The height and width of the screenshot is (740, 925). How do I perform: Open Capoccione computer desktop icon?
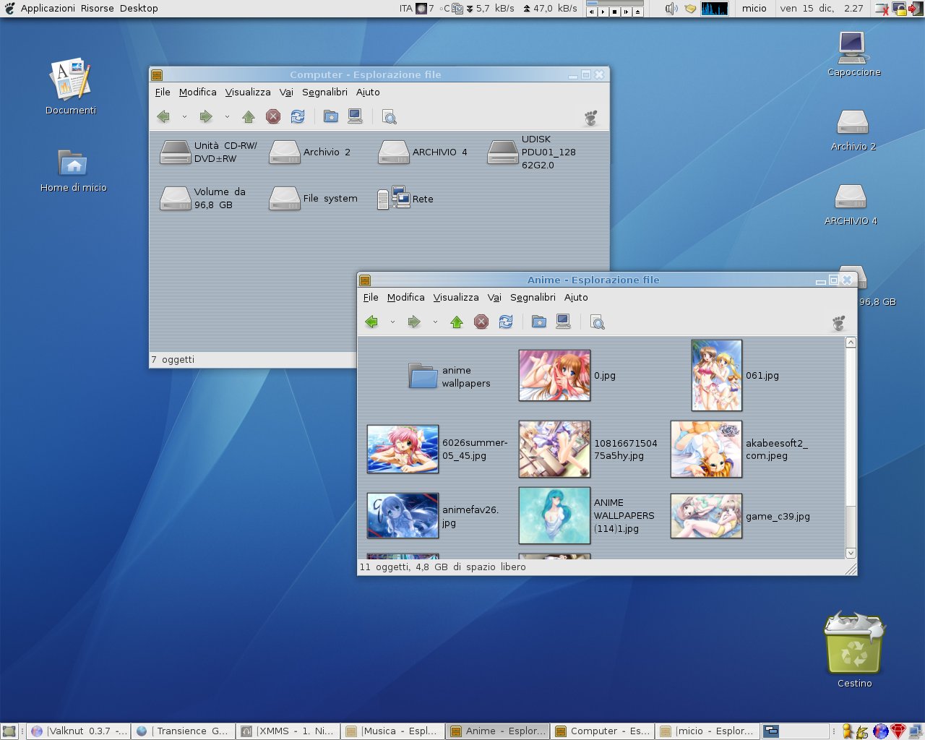coord(853,48)
